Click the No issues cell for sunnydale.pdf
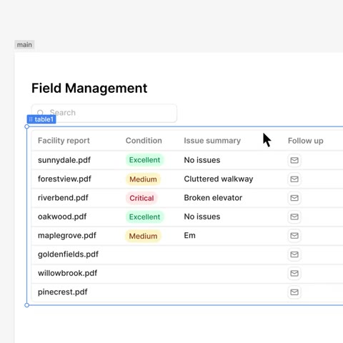Screen dimensions: 343x343 202,160
